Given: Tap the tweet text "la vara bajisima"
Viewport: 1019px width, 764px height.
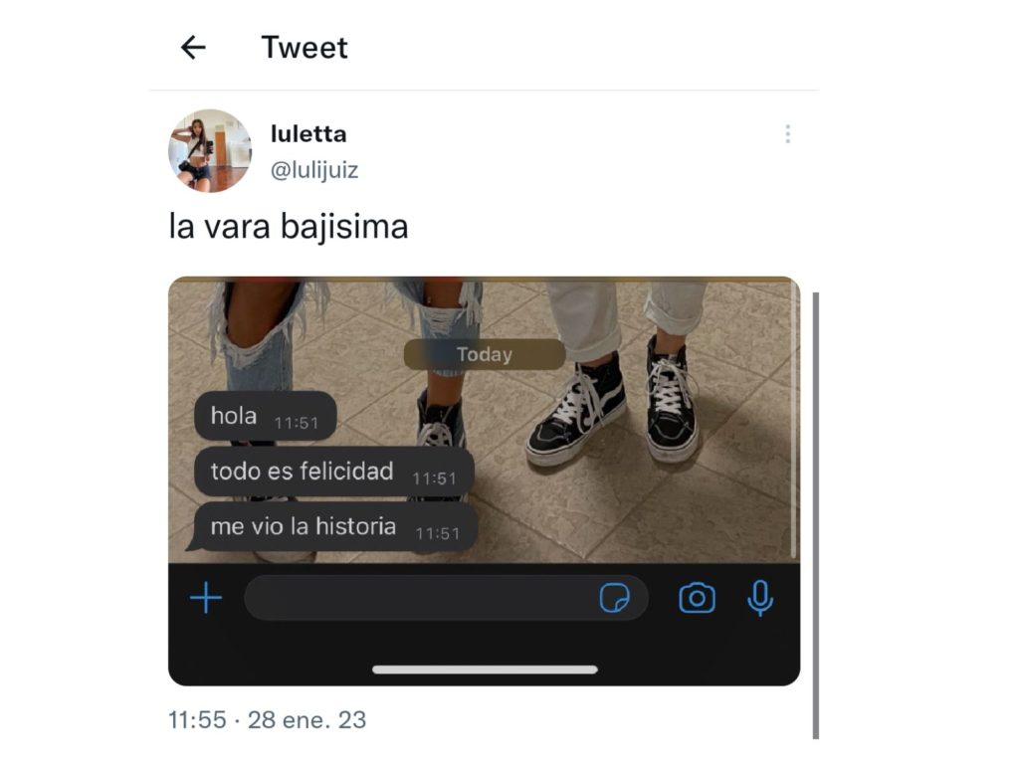Looking at the screenshot, I should click(x=288, y=227).
